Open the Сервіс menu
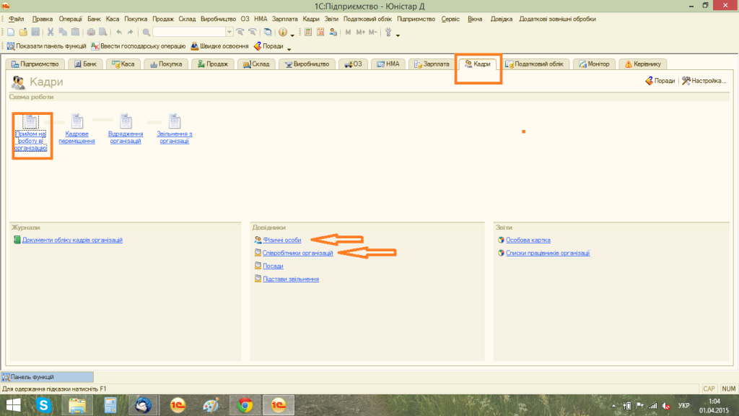 coord(450,19)
